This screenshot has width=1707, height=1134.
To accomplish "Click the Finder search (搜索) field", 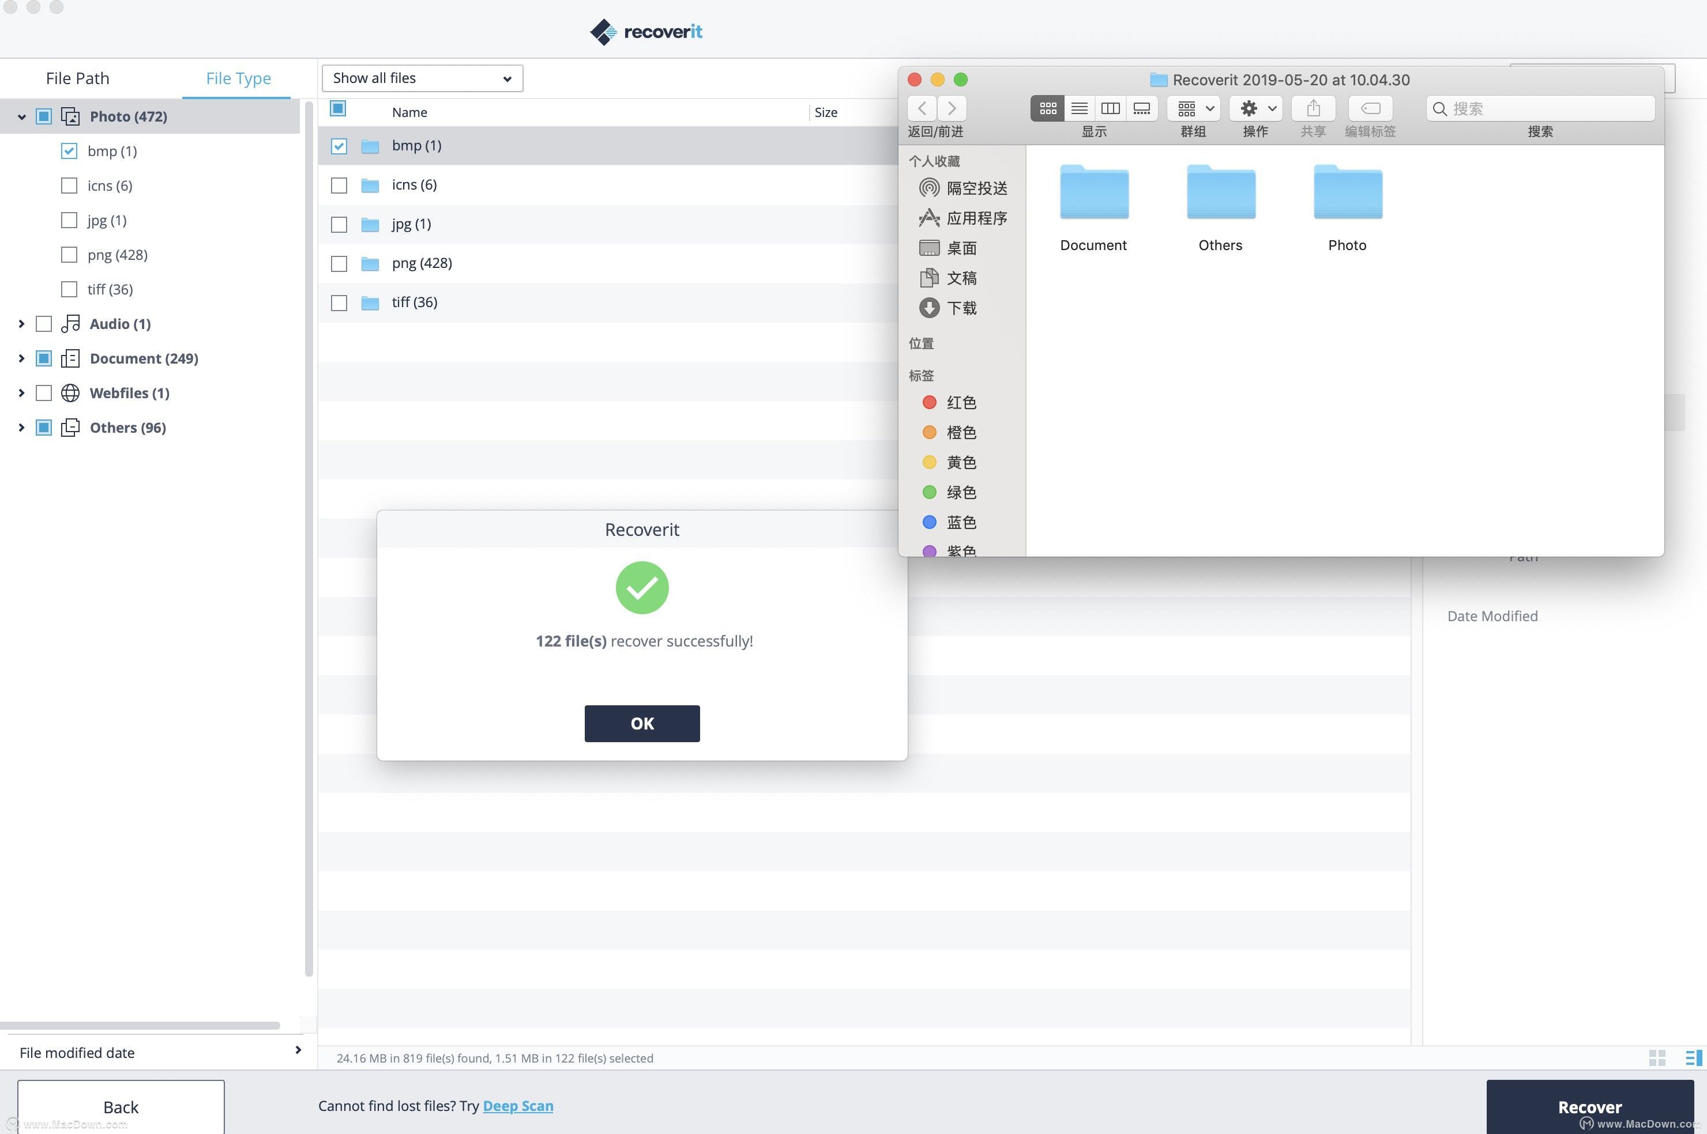I will tap(1540, 108).
